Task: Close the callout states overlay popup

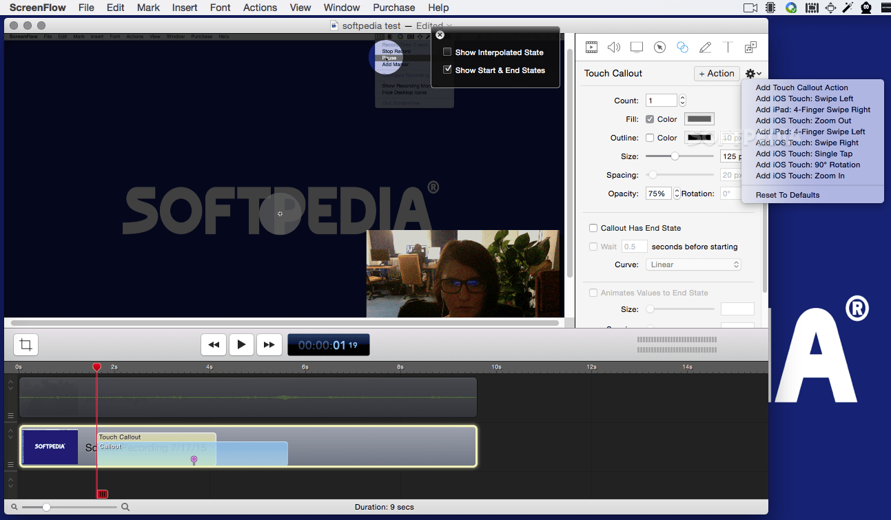Action: point(440,35)
